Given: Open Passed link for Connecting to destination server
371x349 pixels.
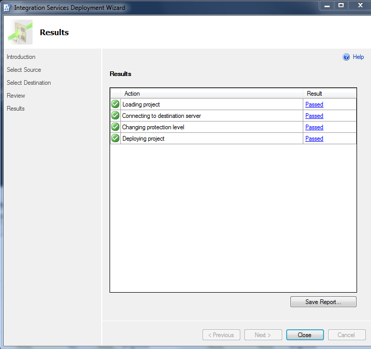Looking at the screenshot, I should coord(314,116).
